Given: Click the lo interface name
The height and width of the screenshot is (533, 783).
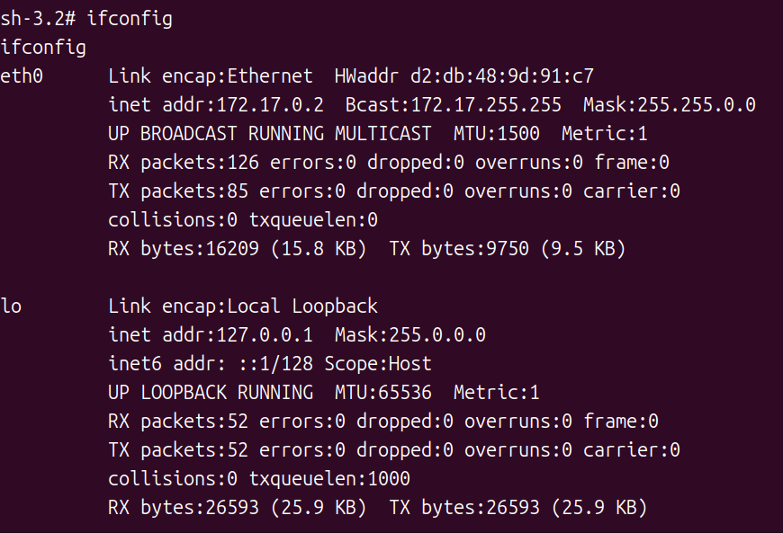Looking at the screenshot, I should tap(12, 306).
